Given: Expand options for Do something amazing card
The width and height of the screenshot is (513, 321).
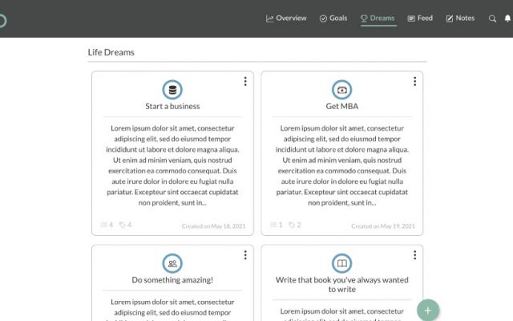Looking at the screenshot, I should pyautogui.click(x=245, y=255).
